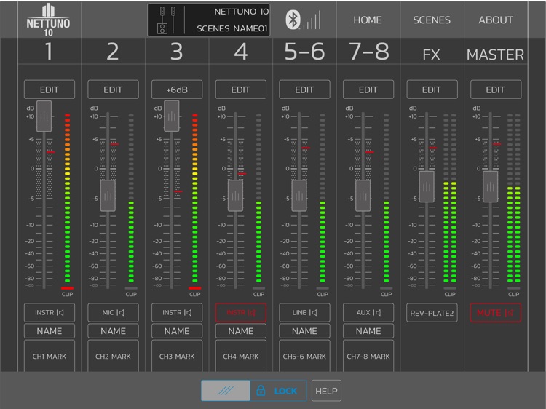Select channel 5-6 header
Image resolution: width=546 pixels, height=409 pixels.
[304, 51]
